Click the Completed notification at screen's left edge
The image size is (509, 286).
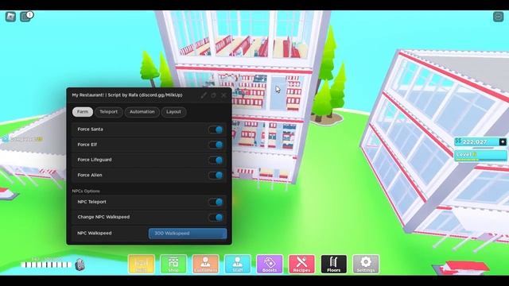(x=23, y=139)
